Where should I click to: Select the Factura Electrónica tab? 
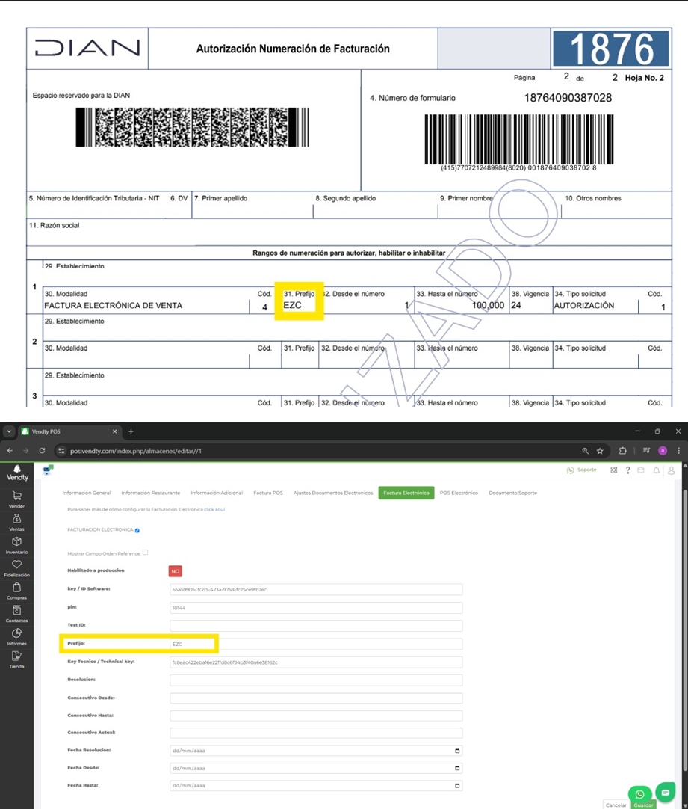pyautogui.click(x=406, y=493)
